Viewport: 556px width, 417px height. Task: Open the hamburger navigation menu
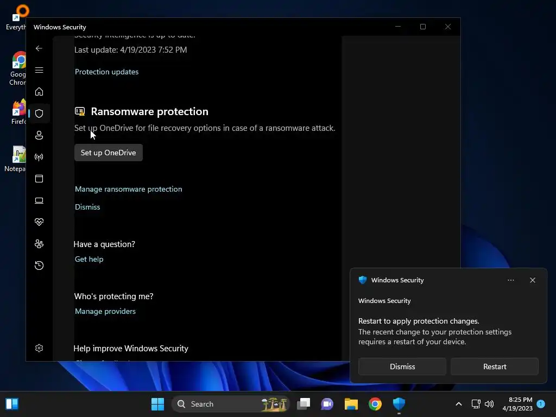click(39, 70)
